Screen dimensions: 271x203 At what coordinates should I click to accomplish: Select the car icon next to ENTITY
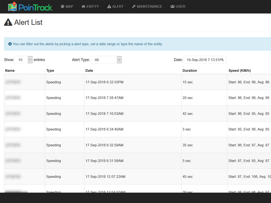pyautogui.click(x=83, y=6)
